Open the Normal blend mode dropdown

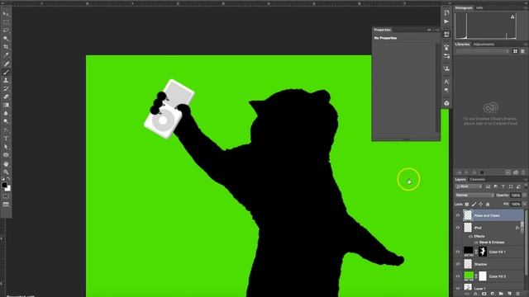point(474,196)
